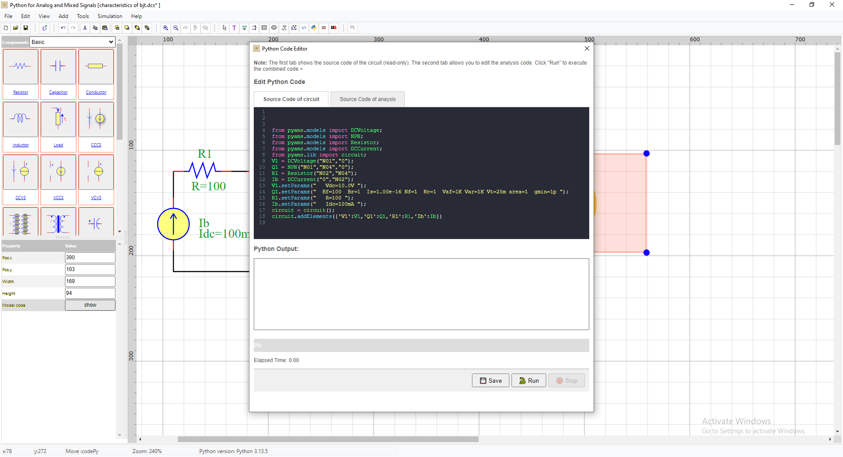Click the CCCS link label
The image size is (843, 457).
coord(96,145)
